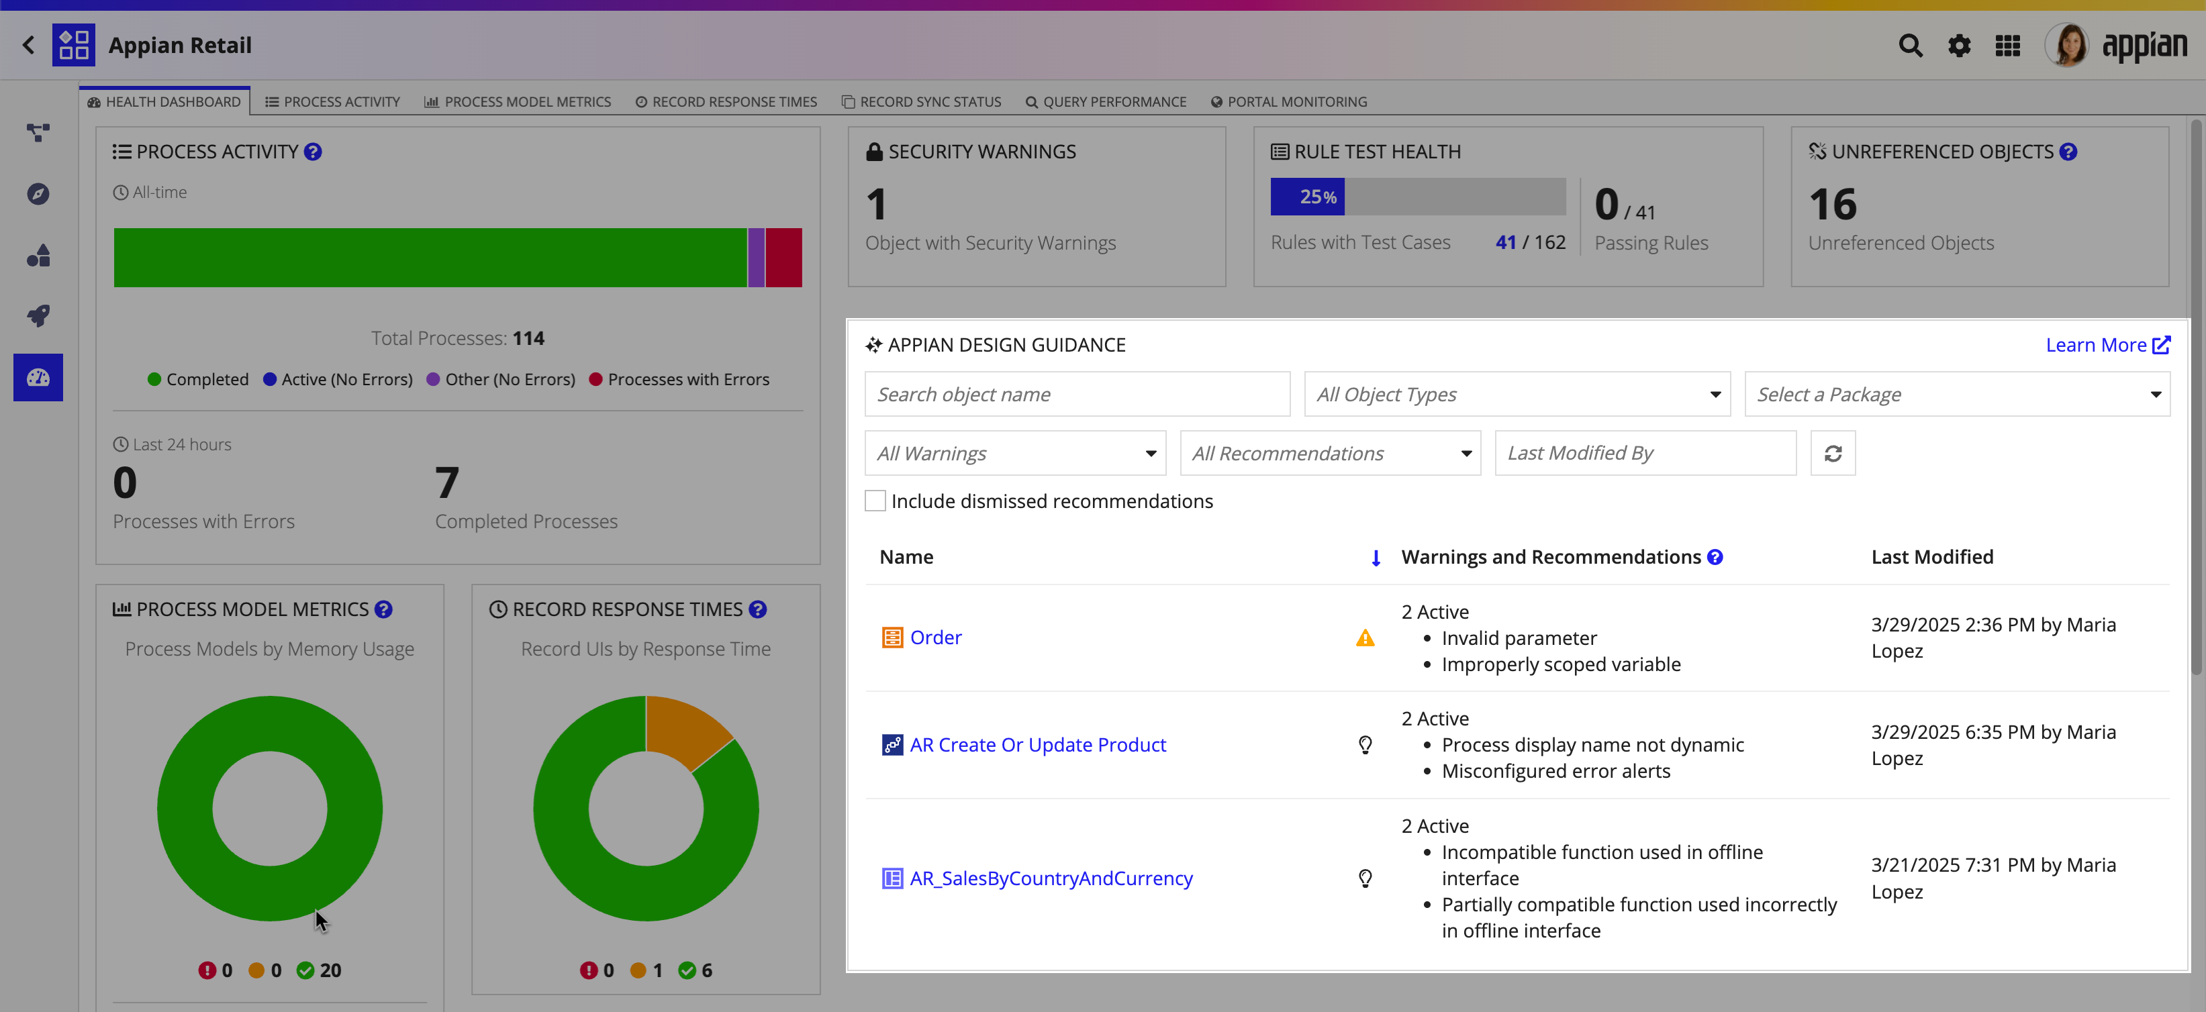Click the Security Warnings count 1
This screenshot has width=2206, height=1012.
[876, 205]
